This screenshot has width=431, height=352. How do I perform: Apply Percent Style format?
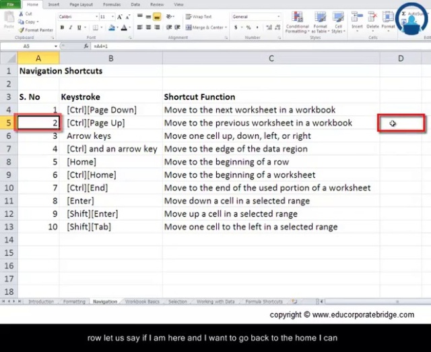pyautogui.click(x=248, y=28)
